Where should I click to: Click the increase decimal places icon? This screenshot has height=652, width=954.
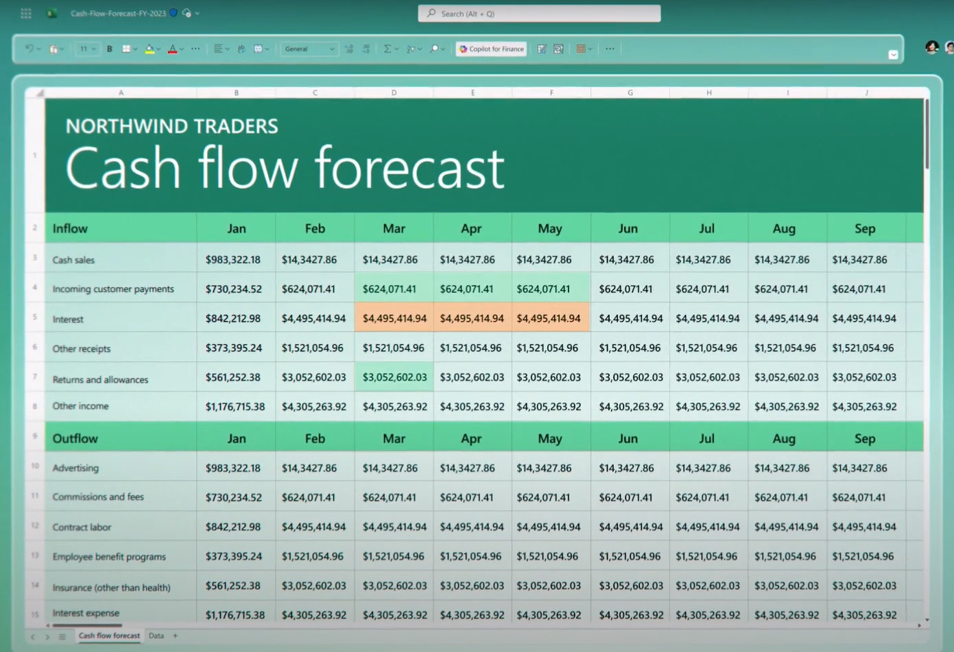pyautogui.click(x=349, y=49)
